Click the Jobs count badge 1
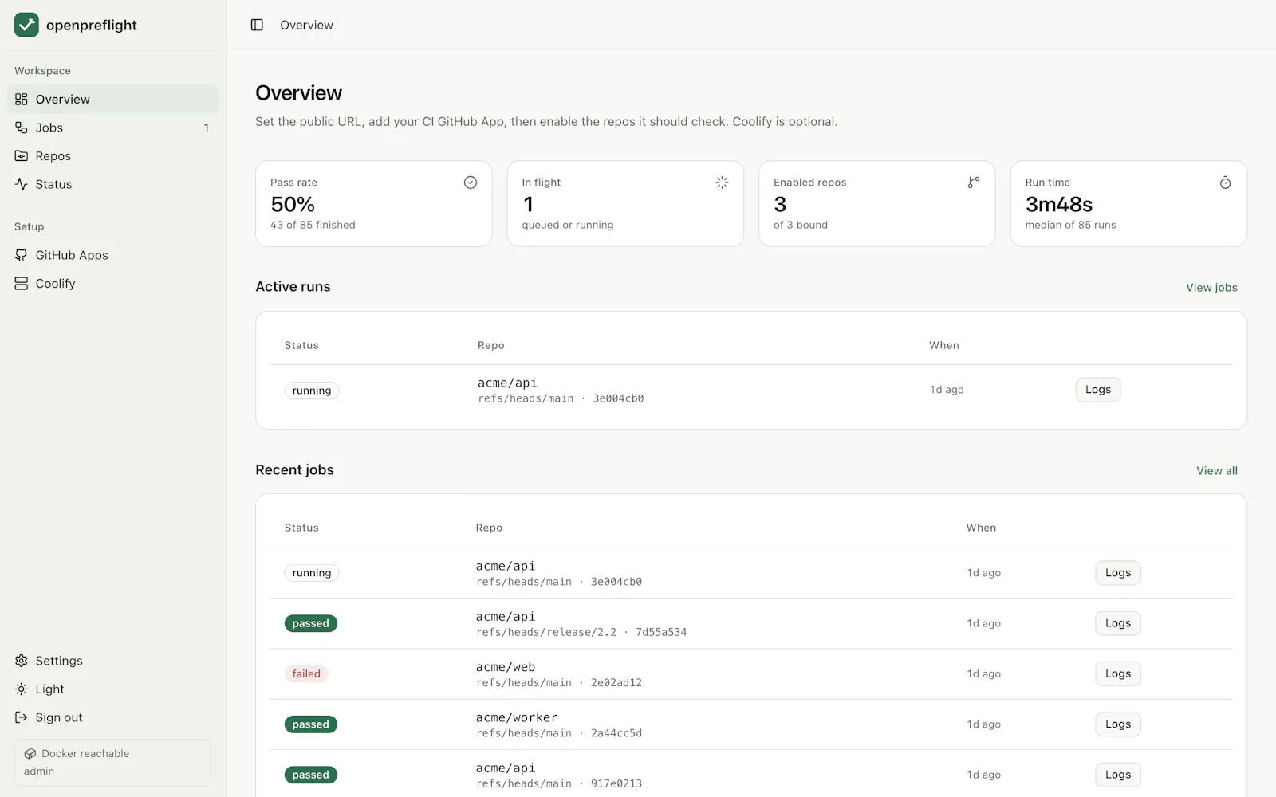The height and width of the screenshot is (797, 1276). (x=207, y=128)
